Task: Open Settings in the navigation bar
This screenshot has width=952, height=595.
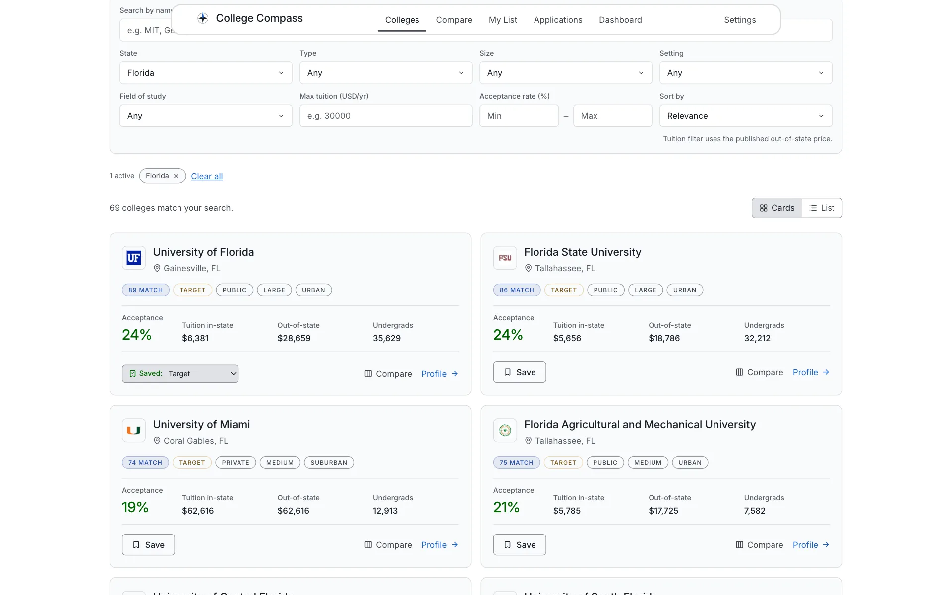Action: [x=740, y=20]
